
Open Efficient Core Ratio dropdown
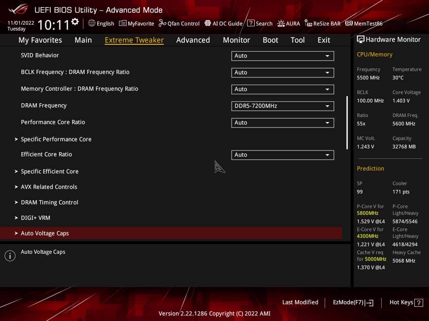[283, 155]
